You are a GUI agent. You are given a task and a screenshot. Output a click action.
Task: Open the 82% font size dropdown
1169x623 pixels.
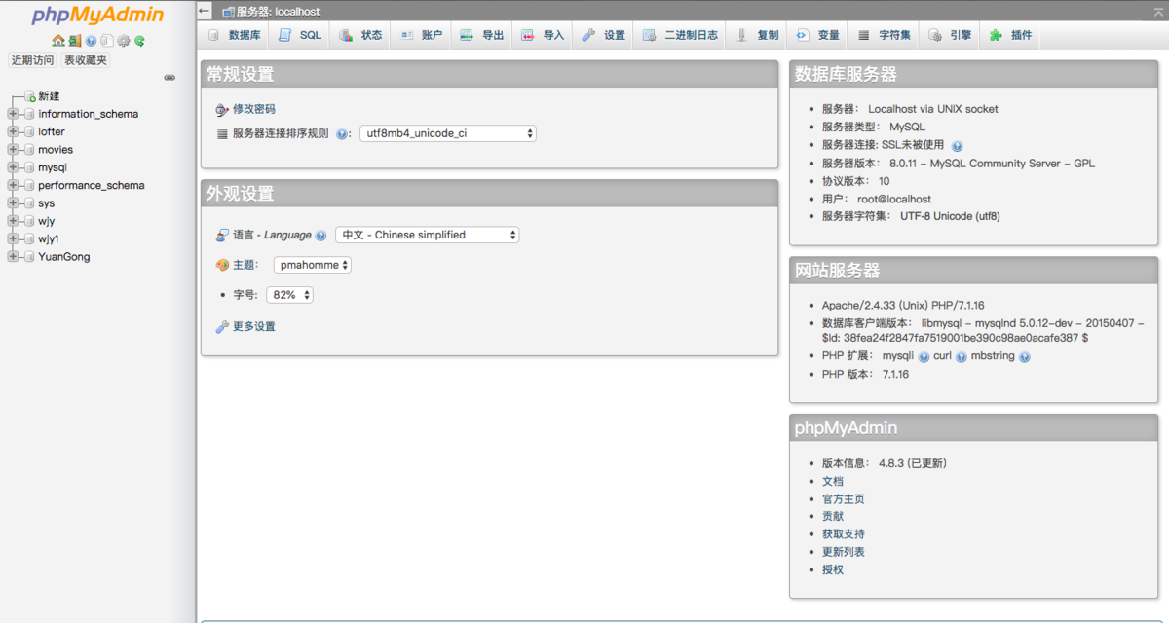click(x=290, y=295)
